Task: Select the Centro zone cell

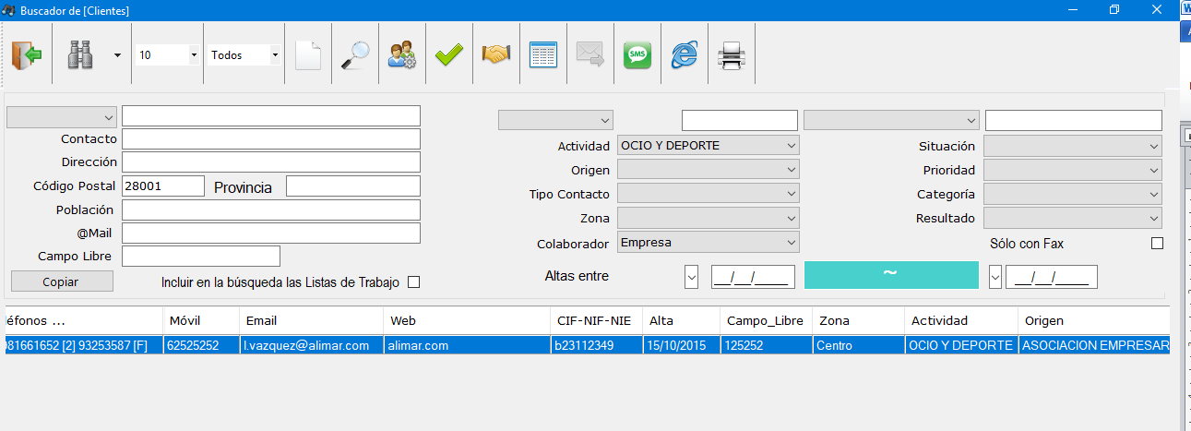Action: pos(858,345)
